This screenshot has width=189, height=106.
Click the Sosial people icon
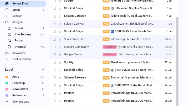[9, 28]
